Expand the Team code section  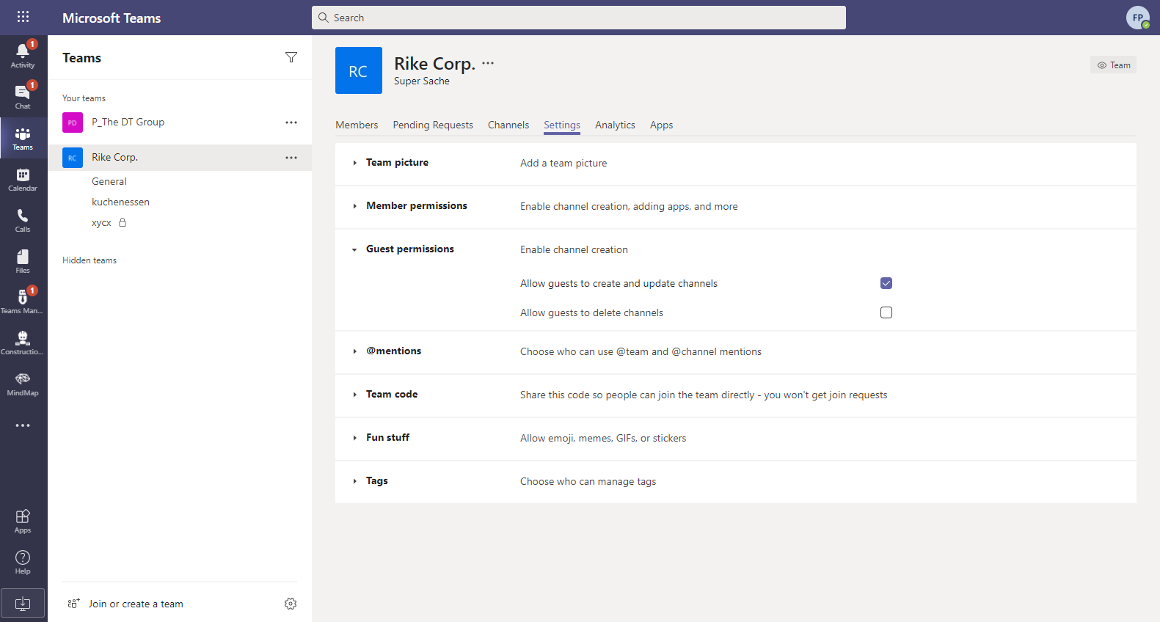coord(355,395)
